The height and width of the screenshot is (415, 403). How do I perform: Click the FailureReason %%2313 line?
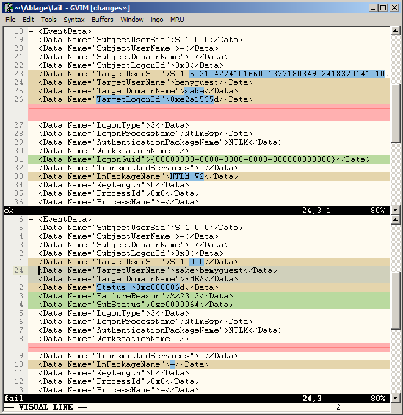click(209, 296)
